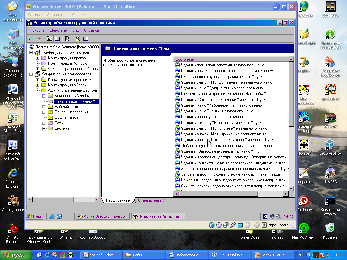347x260 pixels.
Task: Click the Forward arrow in editor toolbar
Action: pos(39,39)
